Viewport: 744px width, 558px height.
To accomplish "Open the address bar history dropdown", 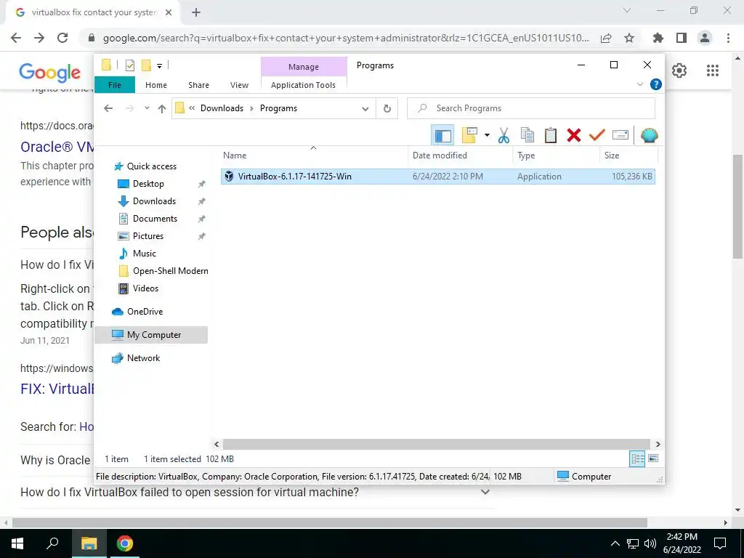I will coord(365,109).
